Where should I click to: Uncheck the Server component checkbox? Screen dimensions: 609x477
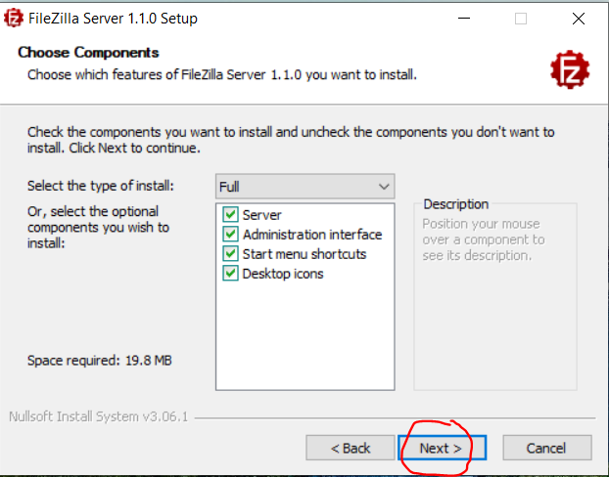(x=230, y=215)
